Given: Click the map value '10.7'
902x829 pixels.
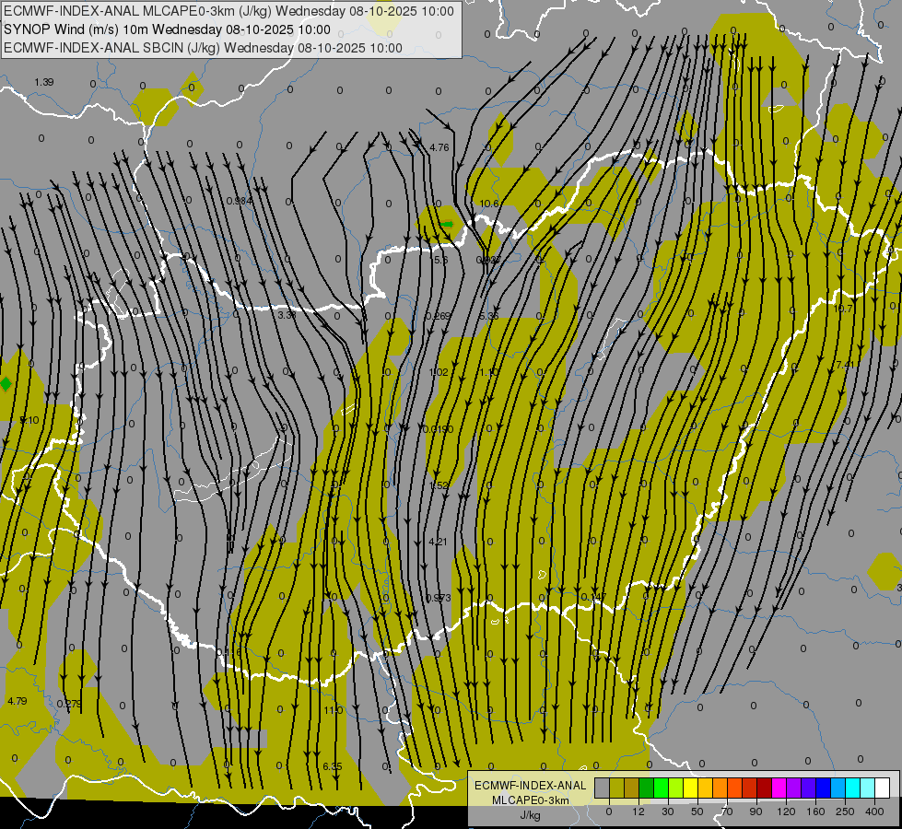Looking at the screenshot, I should click(843, 309).
